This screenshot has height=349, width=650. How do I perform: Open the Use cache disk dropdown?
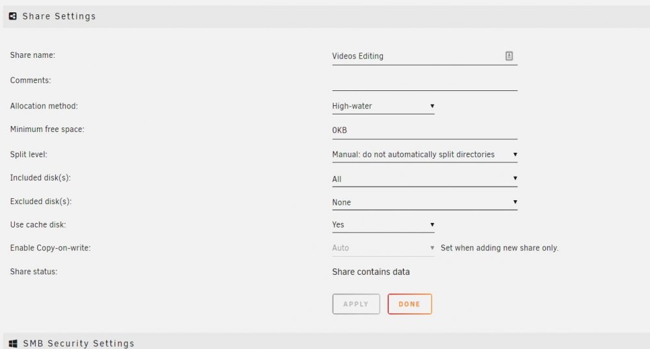click(x=383, y=225)
